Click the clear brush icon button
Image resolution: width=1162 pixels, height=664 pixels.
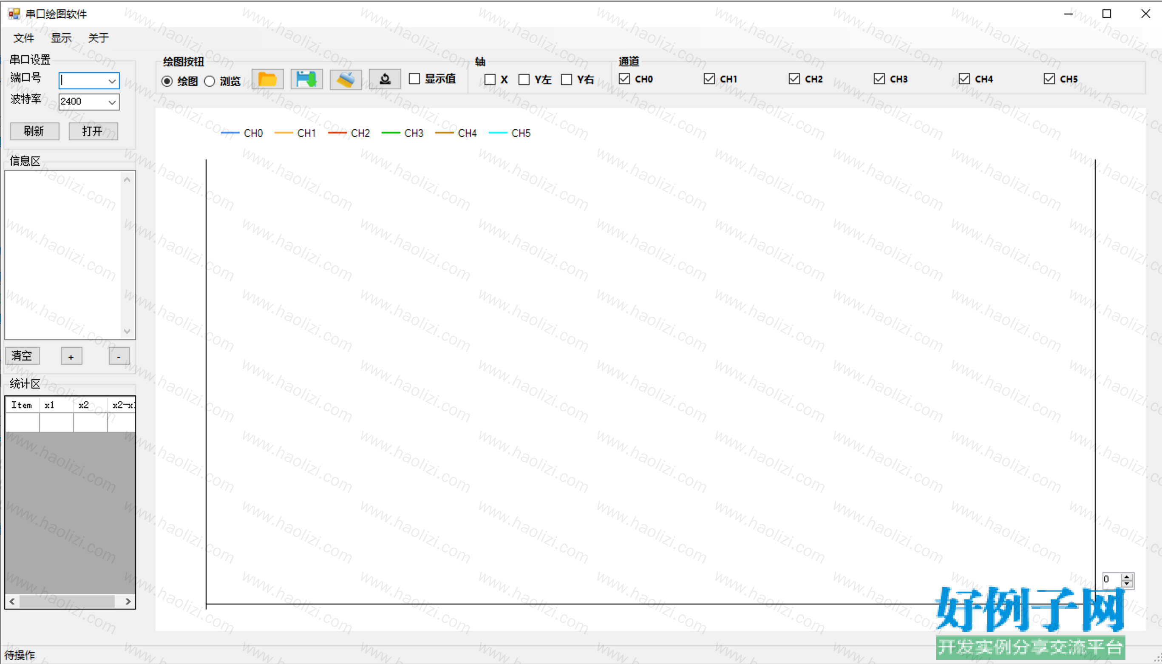point(346,79)
